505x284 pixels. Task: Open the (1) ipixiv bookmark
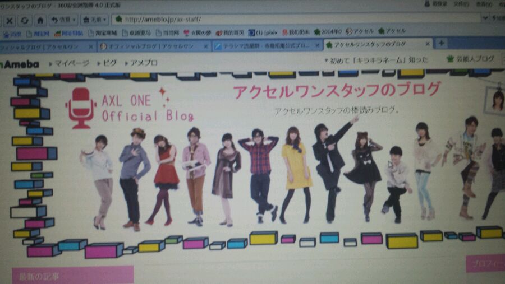click(x=263, y=32)
